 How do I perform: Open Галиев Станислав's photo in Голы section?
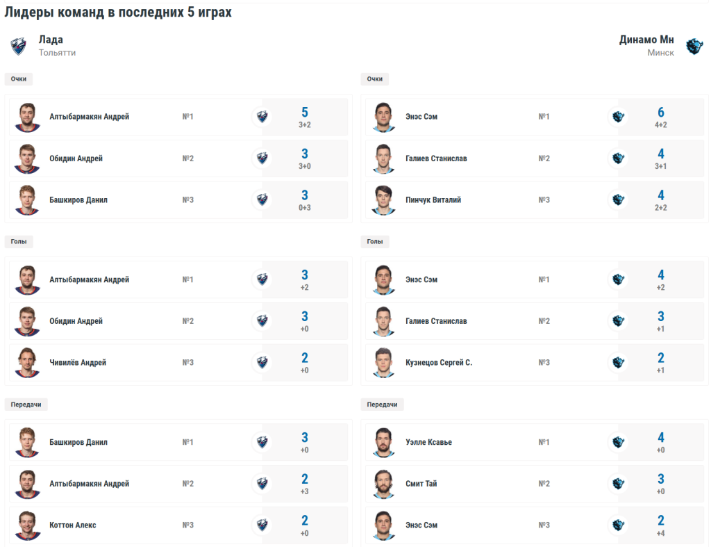coord(383,321)
